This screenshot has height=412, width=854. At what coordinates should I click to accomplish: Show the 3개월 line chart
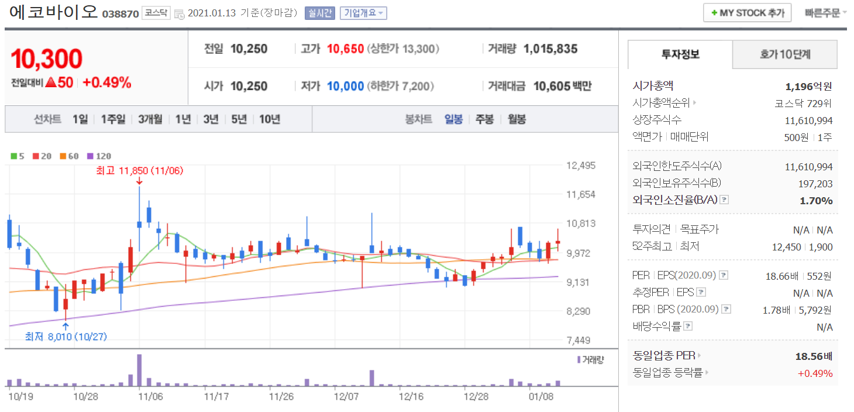pyautogui.click(x=150, y=119)
